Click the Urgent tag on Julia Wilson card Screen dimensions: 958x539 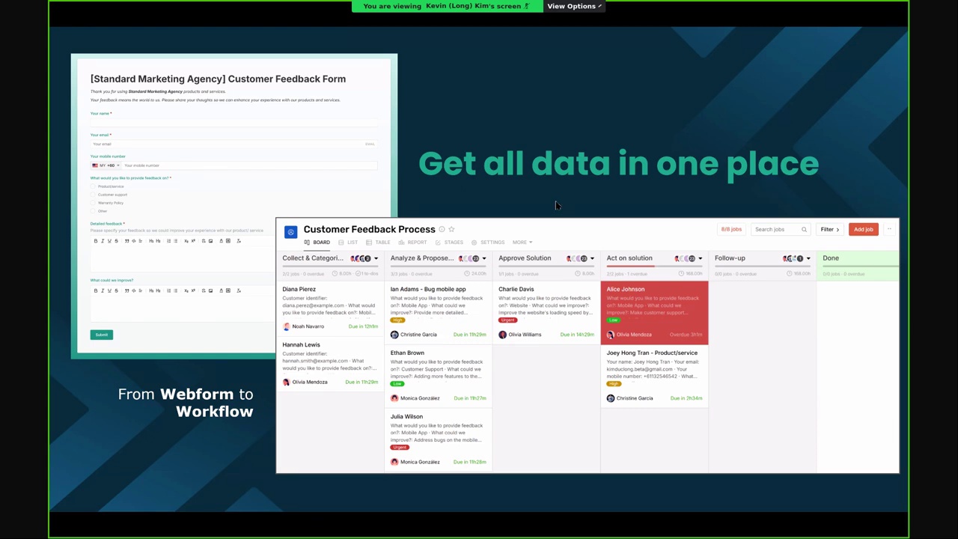coord(400,448)
